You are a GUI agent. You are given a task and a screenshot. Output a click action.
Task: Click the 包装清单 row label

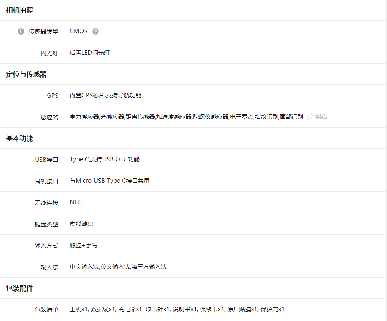[46, 310]
